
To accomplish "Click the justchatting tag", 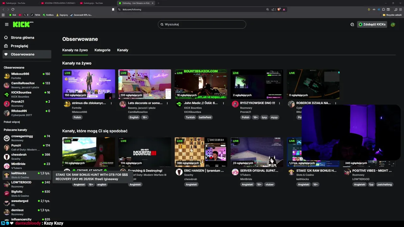I will click(x=384, y=184).
